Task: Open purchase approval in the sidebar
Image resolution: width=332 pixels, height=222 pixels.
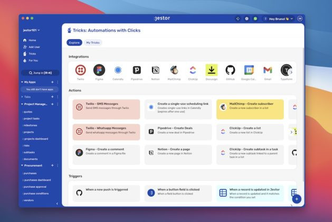Action: (35, 187)
